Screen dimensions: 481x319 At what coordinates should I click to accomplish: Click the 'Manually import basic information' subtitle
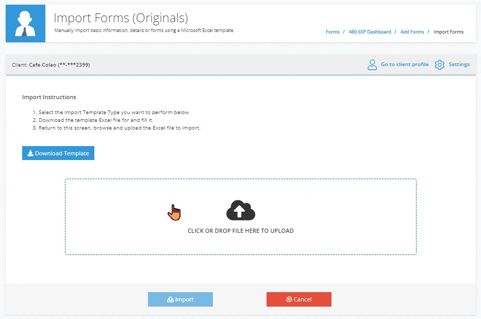[144, 30]
